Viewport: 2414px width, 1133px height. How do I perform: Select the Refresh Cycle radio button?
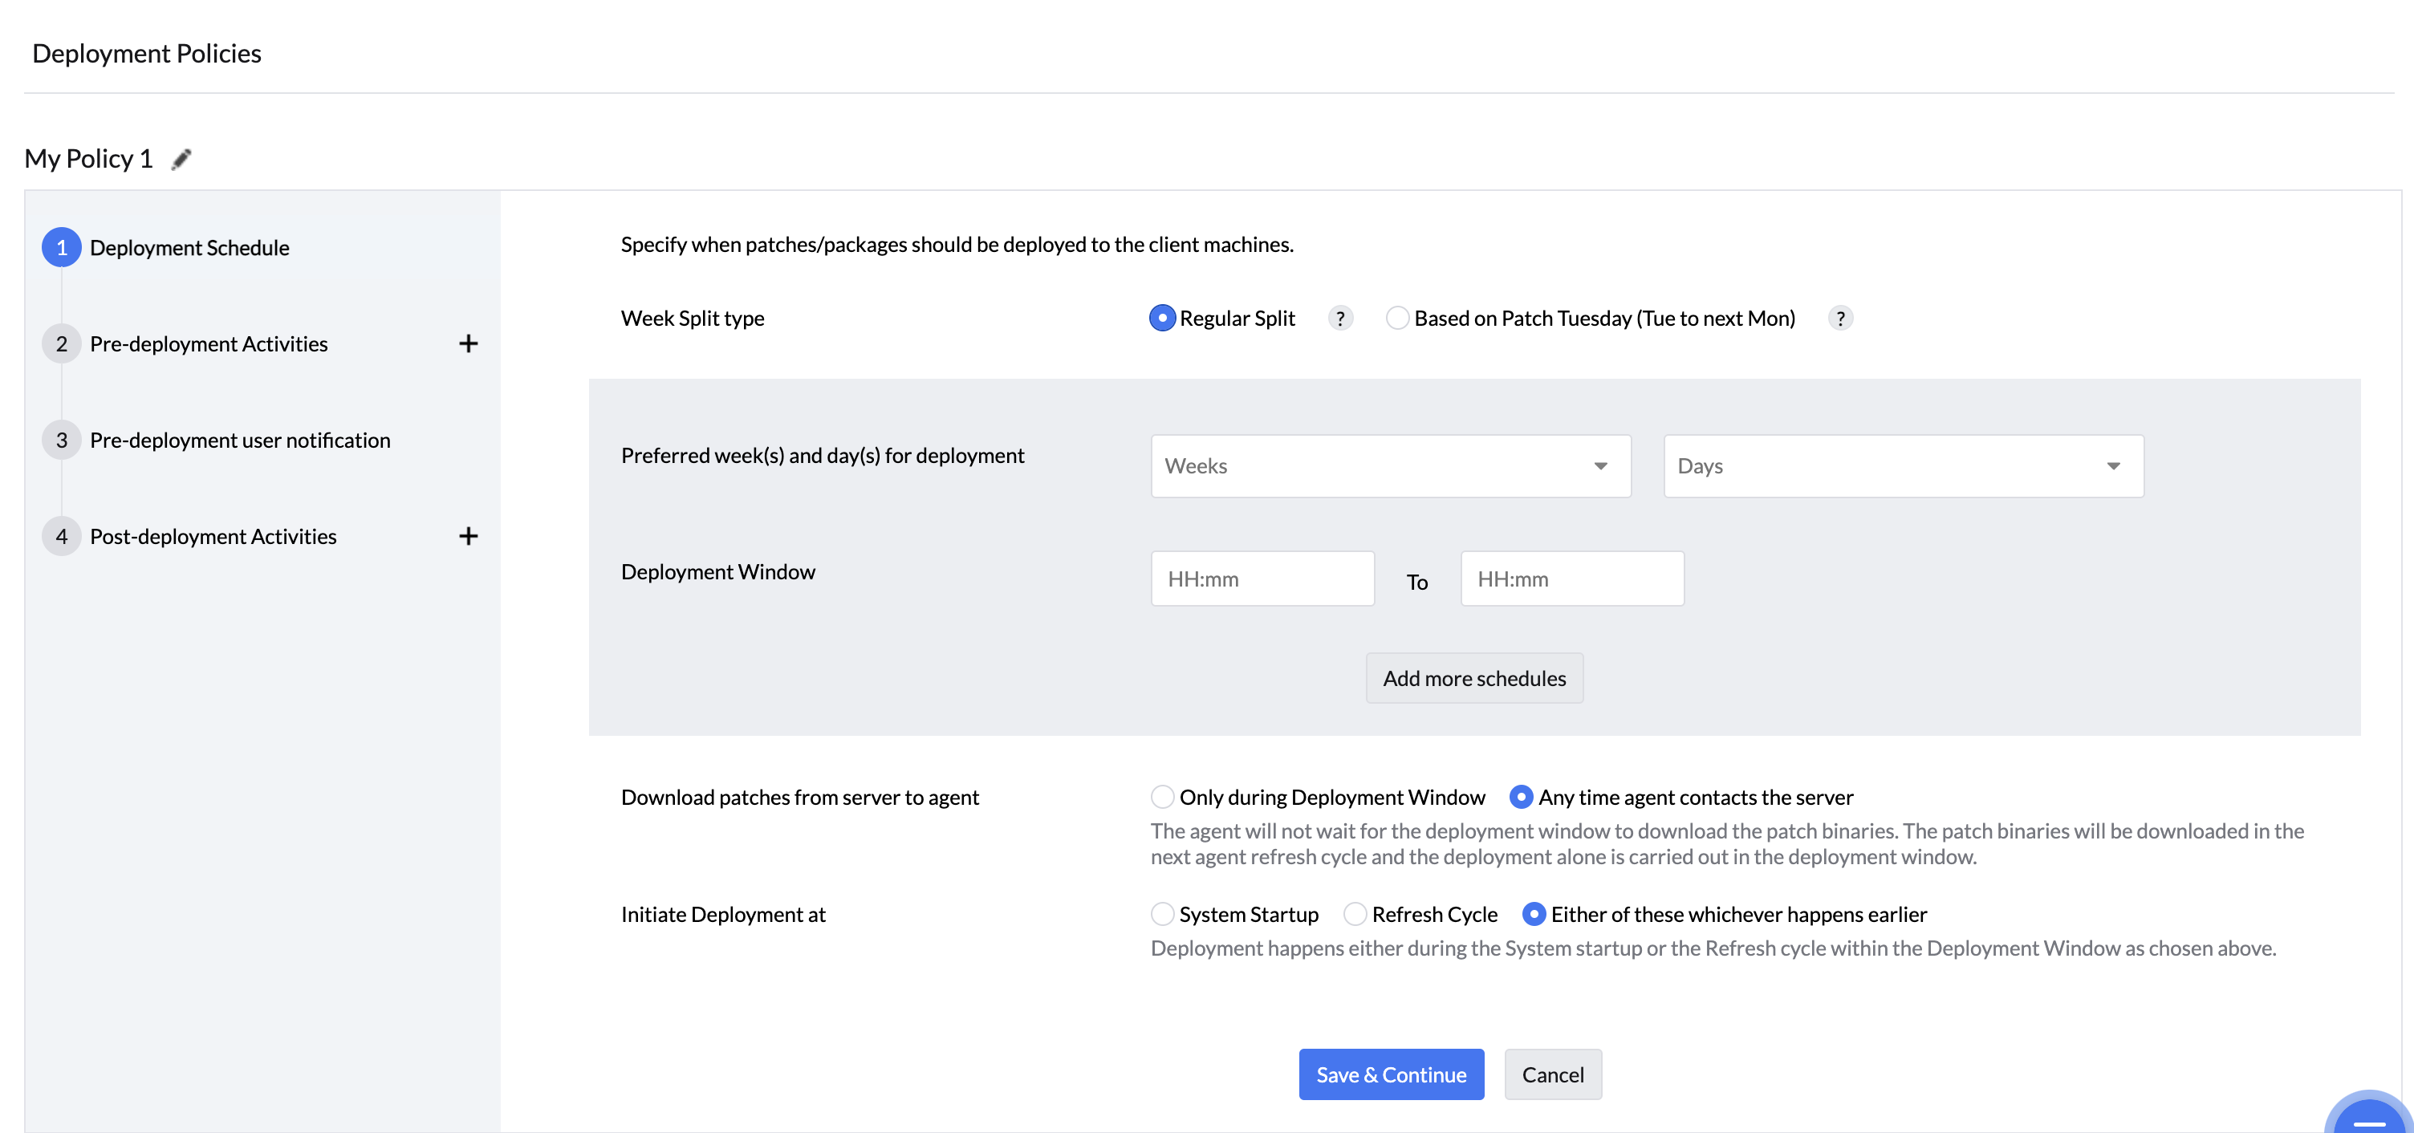pyautogui.click(x=1355, y=915)
